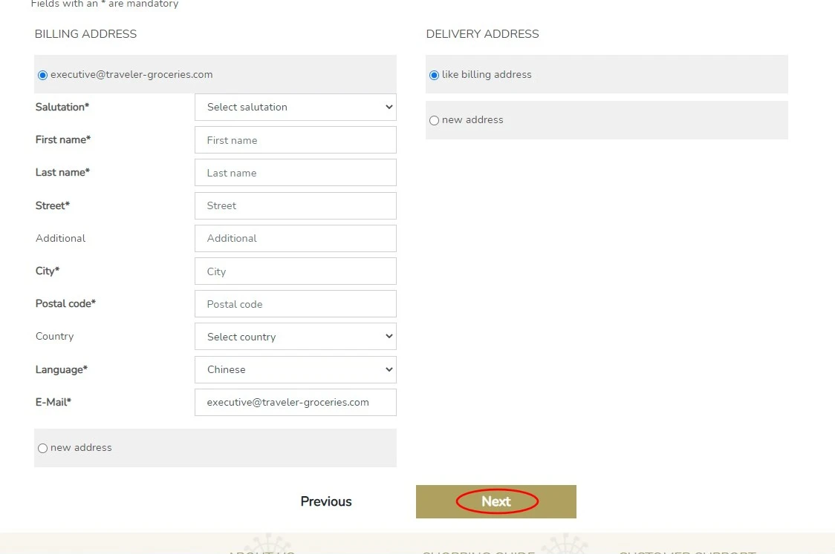Click the 'Country' field label text
The height and width of the screenshot is (554, 835).
(54, 336)
